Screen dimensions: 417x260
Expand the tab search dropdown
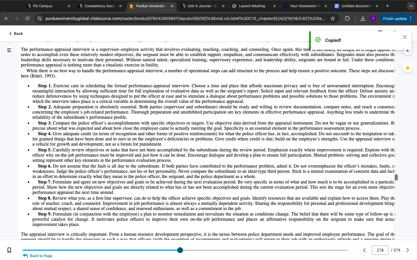coord(411,6)
